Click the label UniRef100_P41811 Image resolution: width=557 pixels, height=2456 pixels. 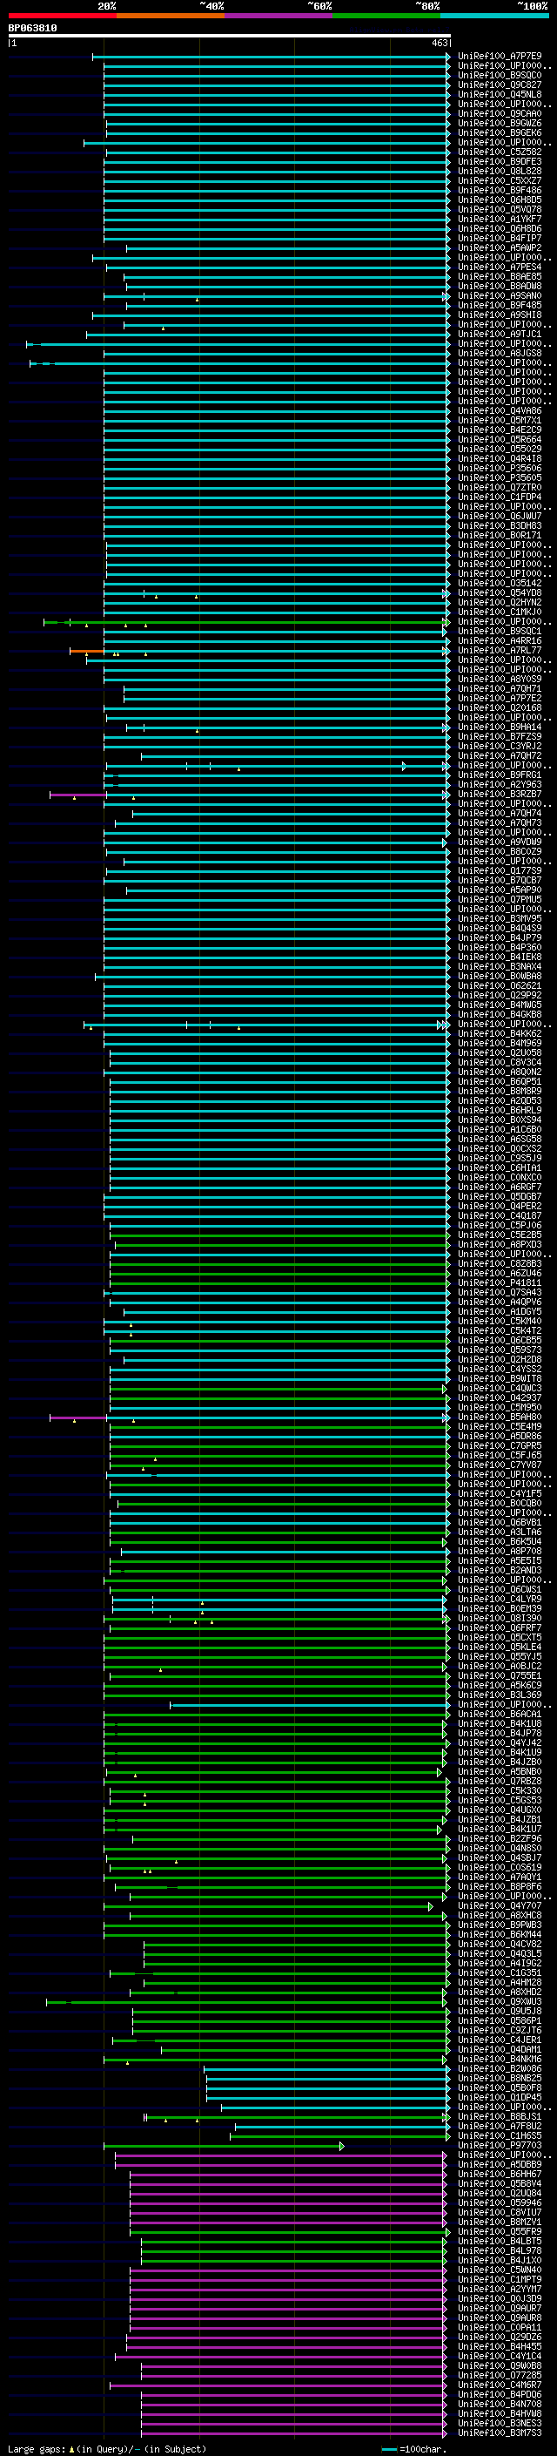pyautogui.click(x=500, y=1283)
